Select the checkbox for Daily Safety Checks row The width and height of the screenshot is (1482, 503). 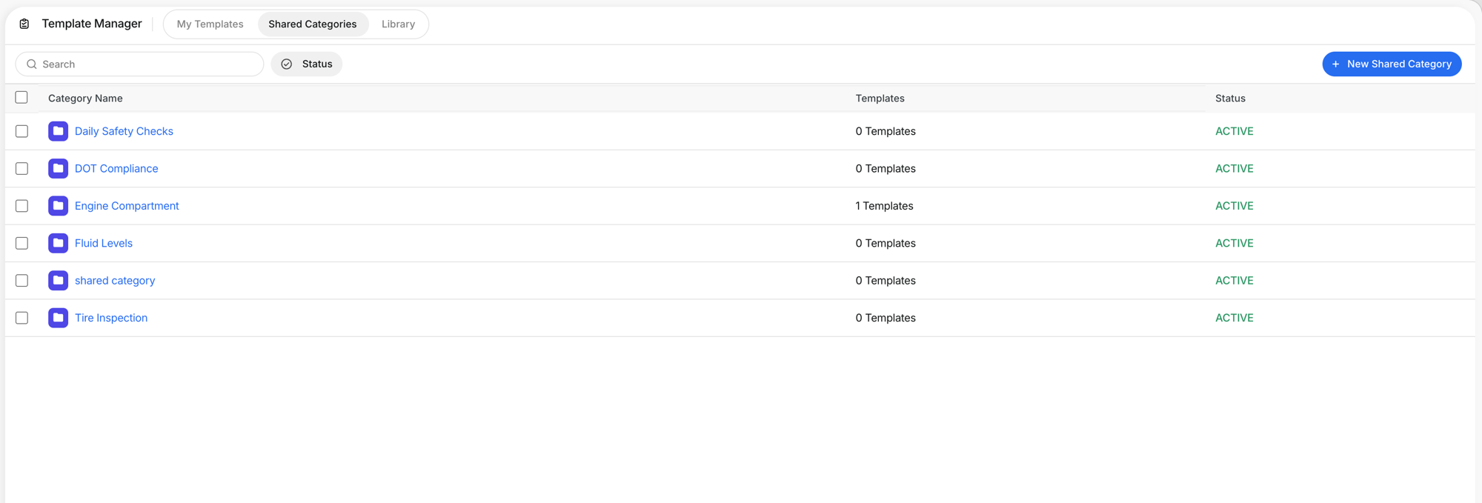(x=21, y=131)
